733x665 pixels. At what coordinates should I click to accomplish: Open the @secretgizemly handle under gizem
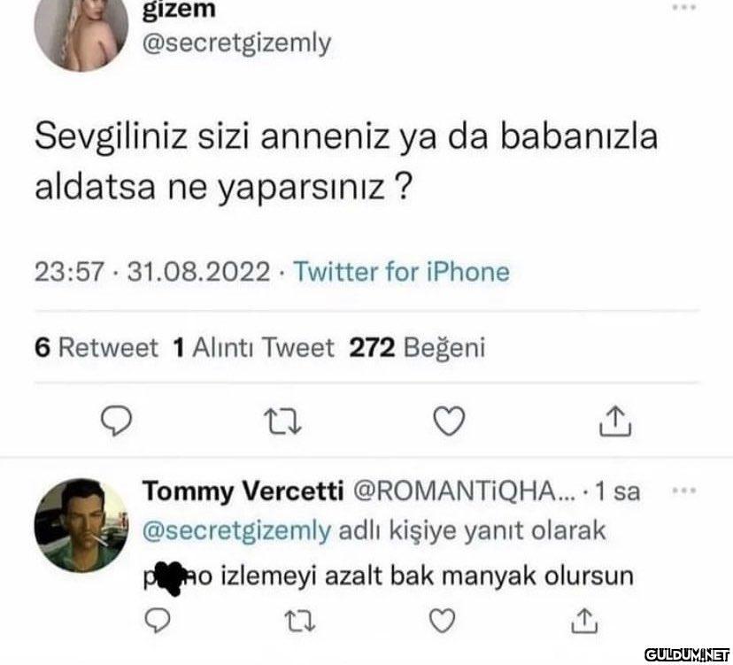tap(235, 42)
